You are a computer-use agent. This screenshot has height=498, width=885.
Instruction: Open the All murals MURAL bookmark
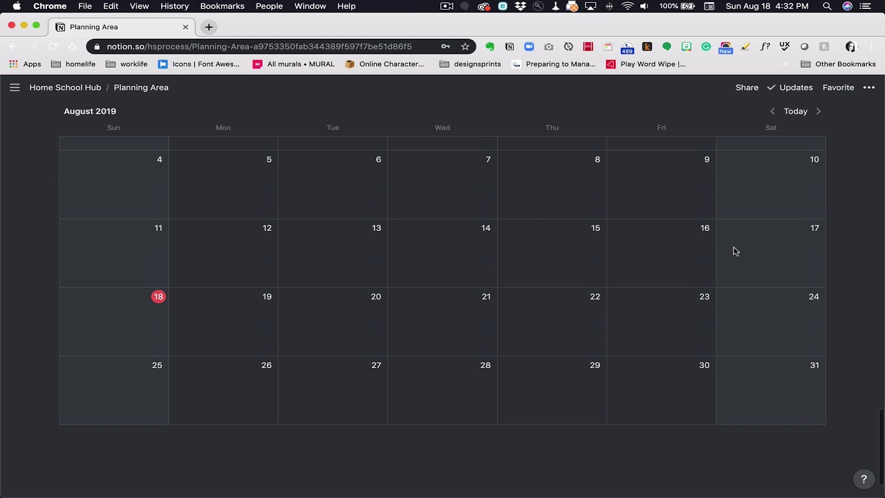293,64
